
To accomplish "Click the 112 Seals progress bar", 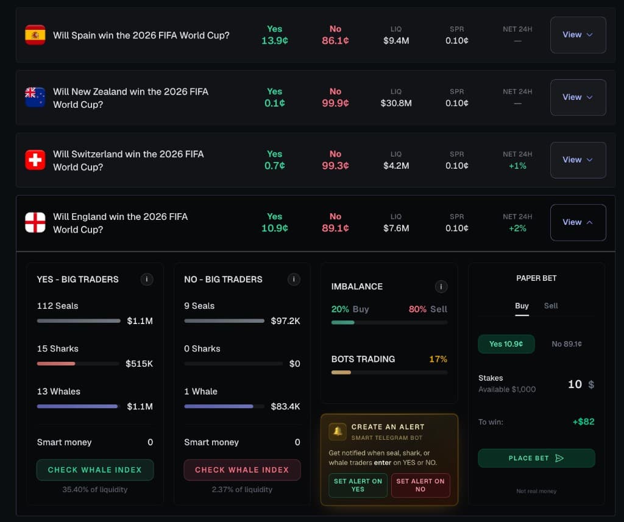I will click(x=79, y=320).
